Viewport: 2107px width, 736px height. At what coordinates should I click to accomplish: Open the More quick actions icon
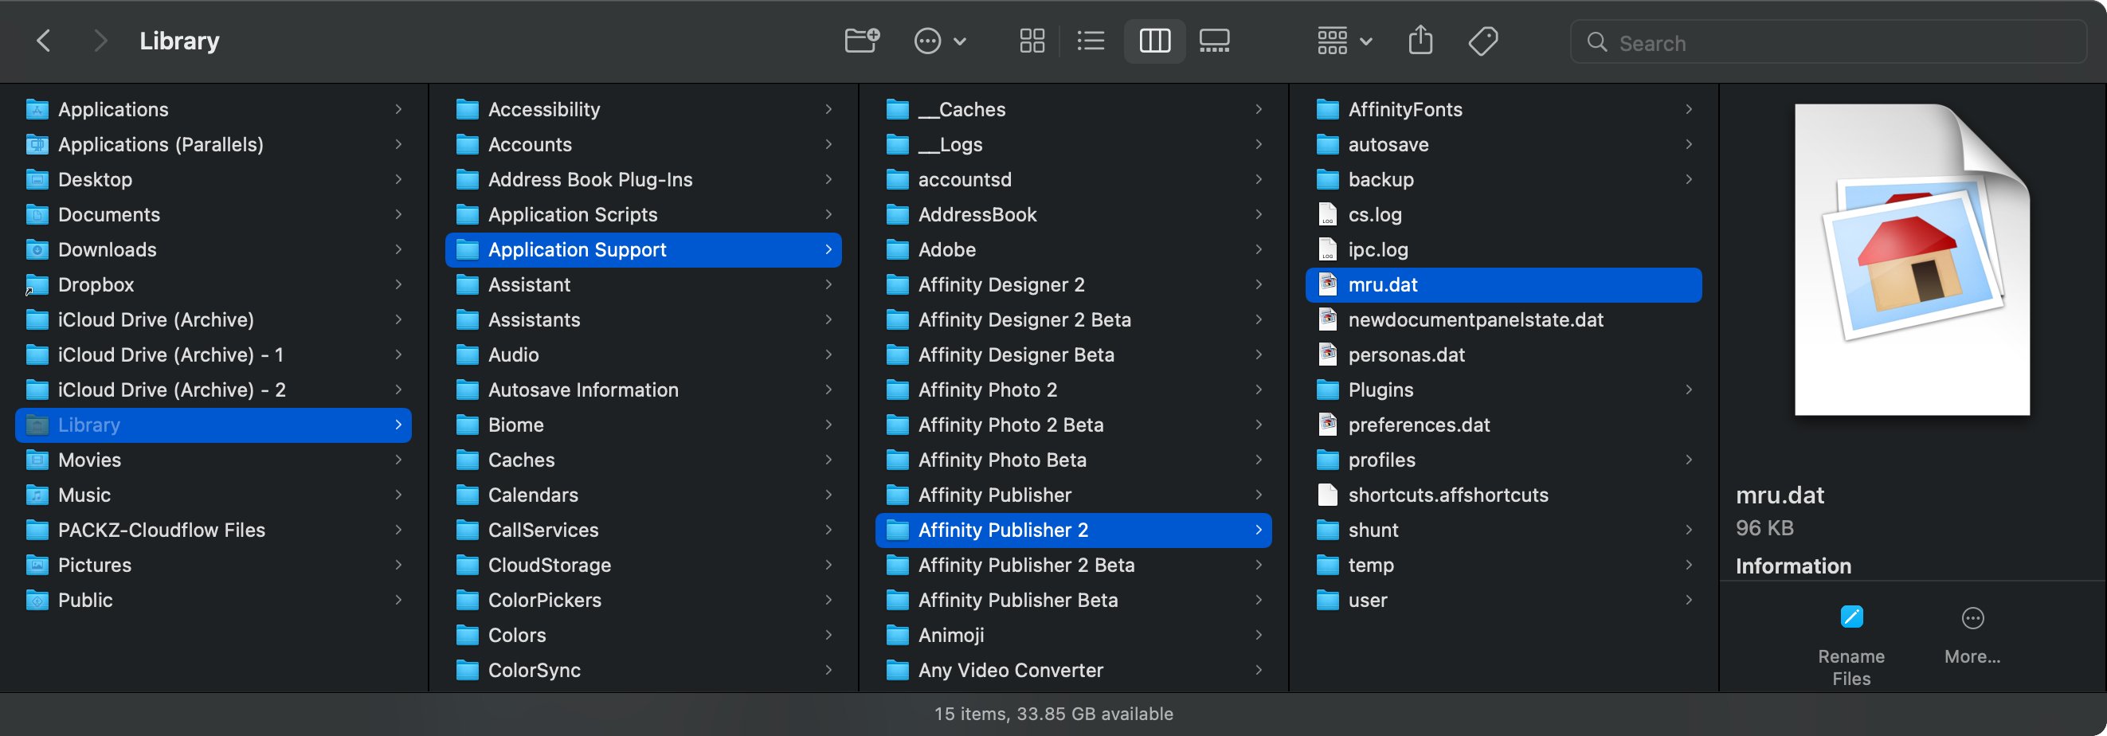point(1972,619)
